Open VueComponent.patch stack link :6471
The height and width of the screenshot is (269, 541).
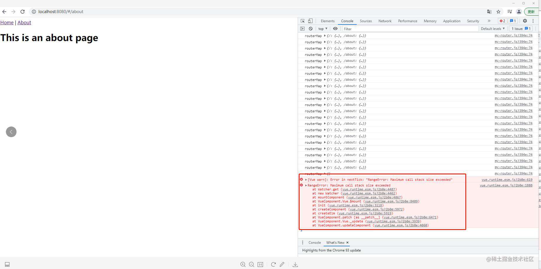coord(410,217)
